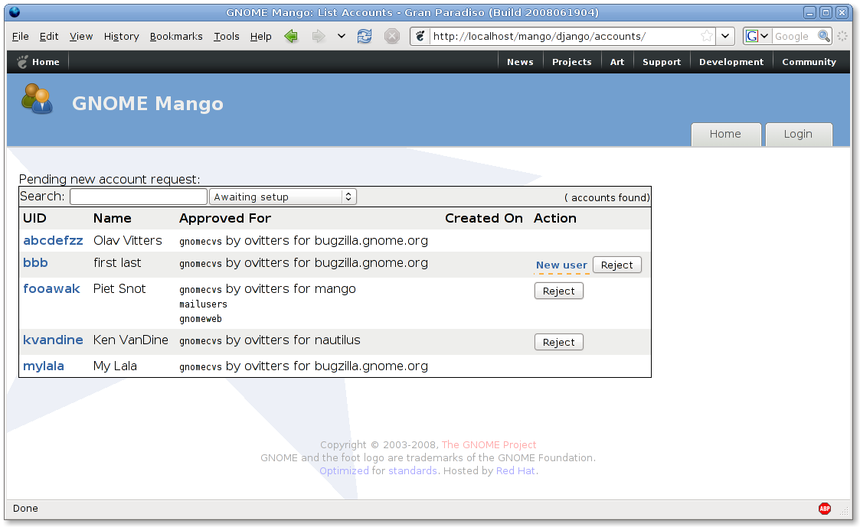The height and width of the screenshot is (527, 860).
Task: Open the URL bar history dropdown arrow
Action: point(725,36)
